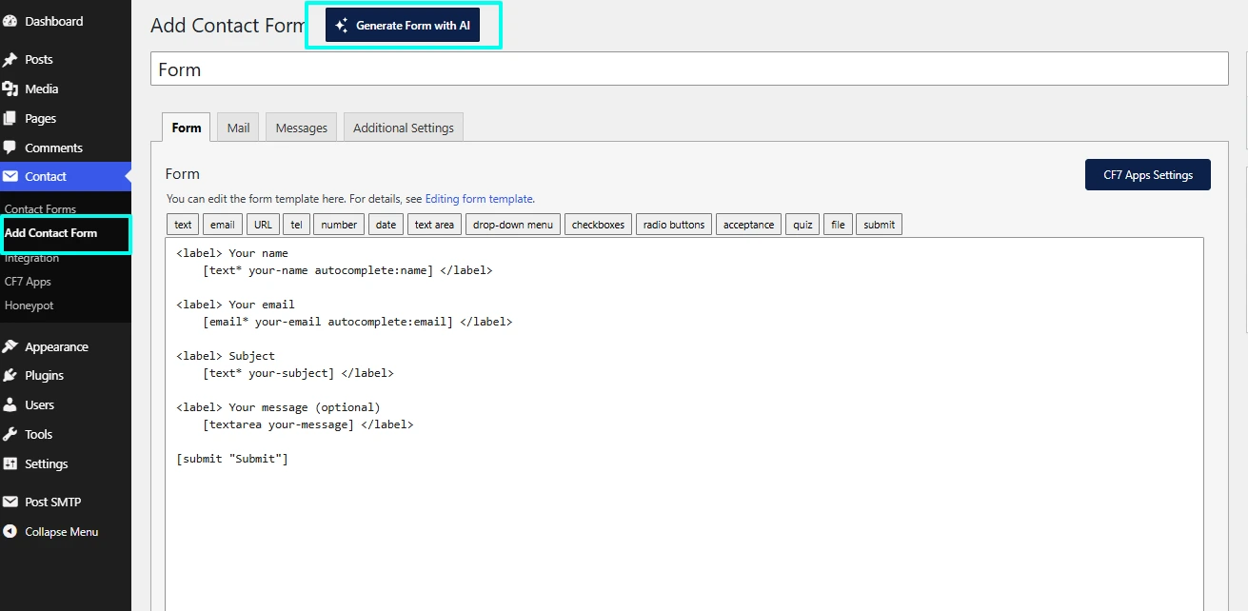The width and height of the screenshot is (1248, 611).
Task: Open Contact Forms submenu item
Action: 40,209
